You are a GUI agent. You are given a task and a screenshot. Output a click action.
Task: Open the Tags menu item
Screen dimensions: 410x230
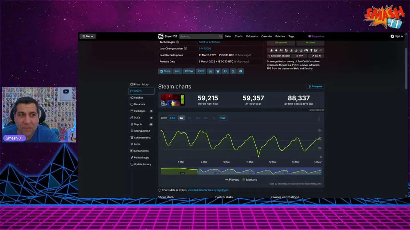291,36
